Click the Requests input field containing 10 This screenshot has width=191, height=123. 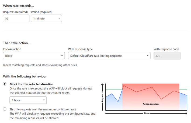pos(16,18)
